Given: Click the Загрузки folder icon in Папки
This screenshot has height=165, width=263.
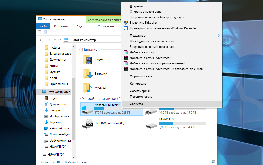Looking at the screenshot, I should pos(88,74).
